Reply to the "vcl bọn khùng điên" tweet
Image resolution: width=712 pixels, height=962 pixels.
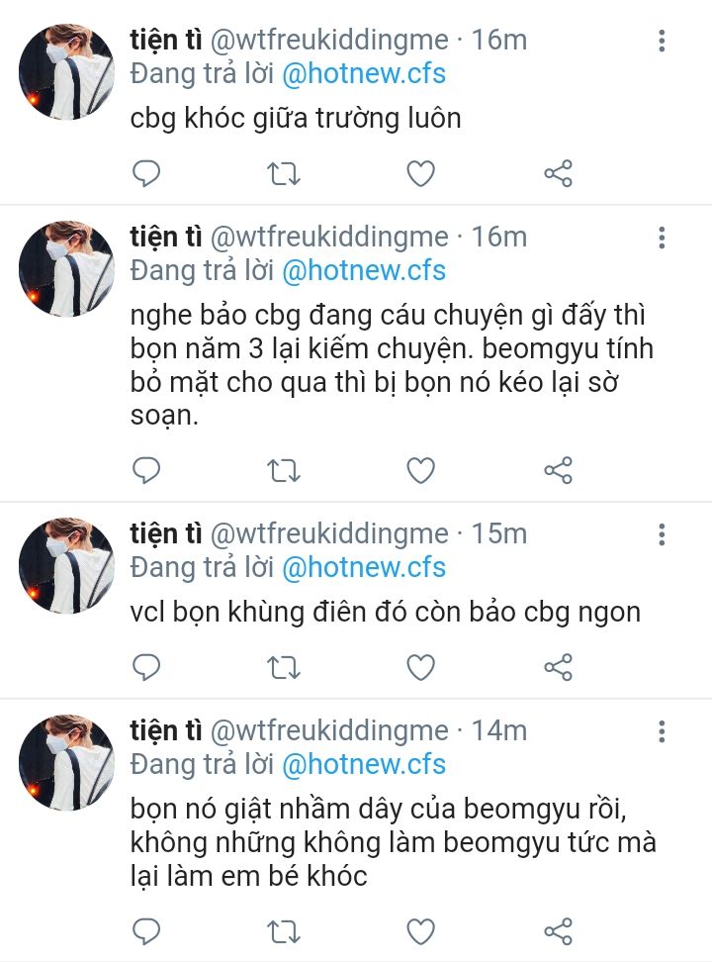[146, 667]
